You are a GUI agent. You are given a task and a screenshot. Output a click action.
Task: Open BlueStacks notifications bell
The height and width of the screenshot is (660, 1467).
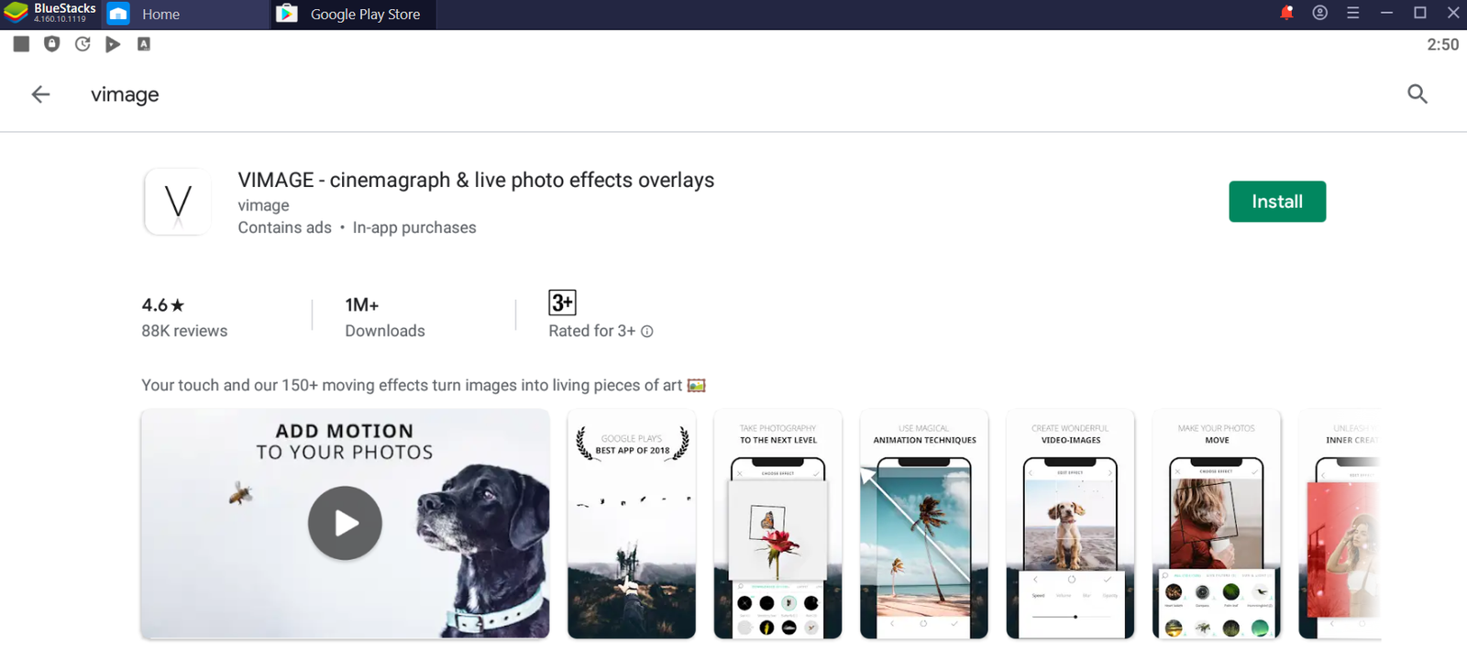pos(1286,13)
